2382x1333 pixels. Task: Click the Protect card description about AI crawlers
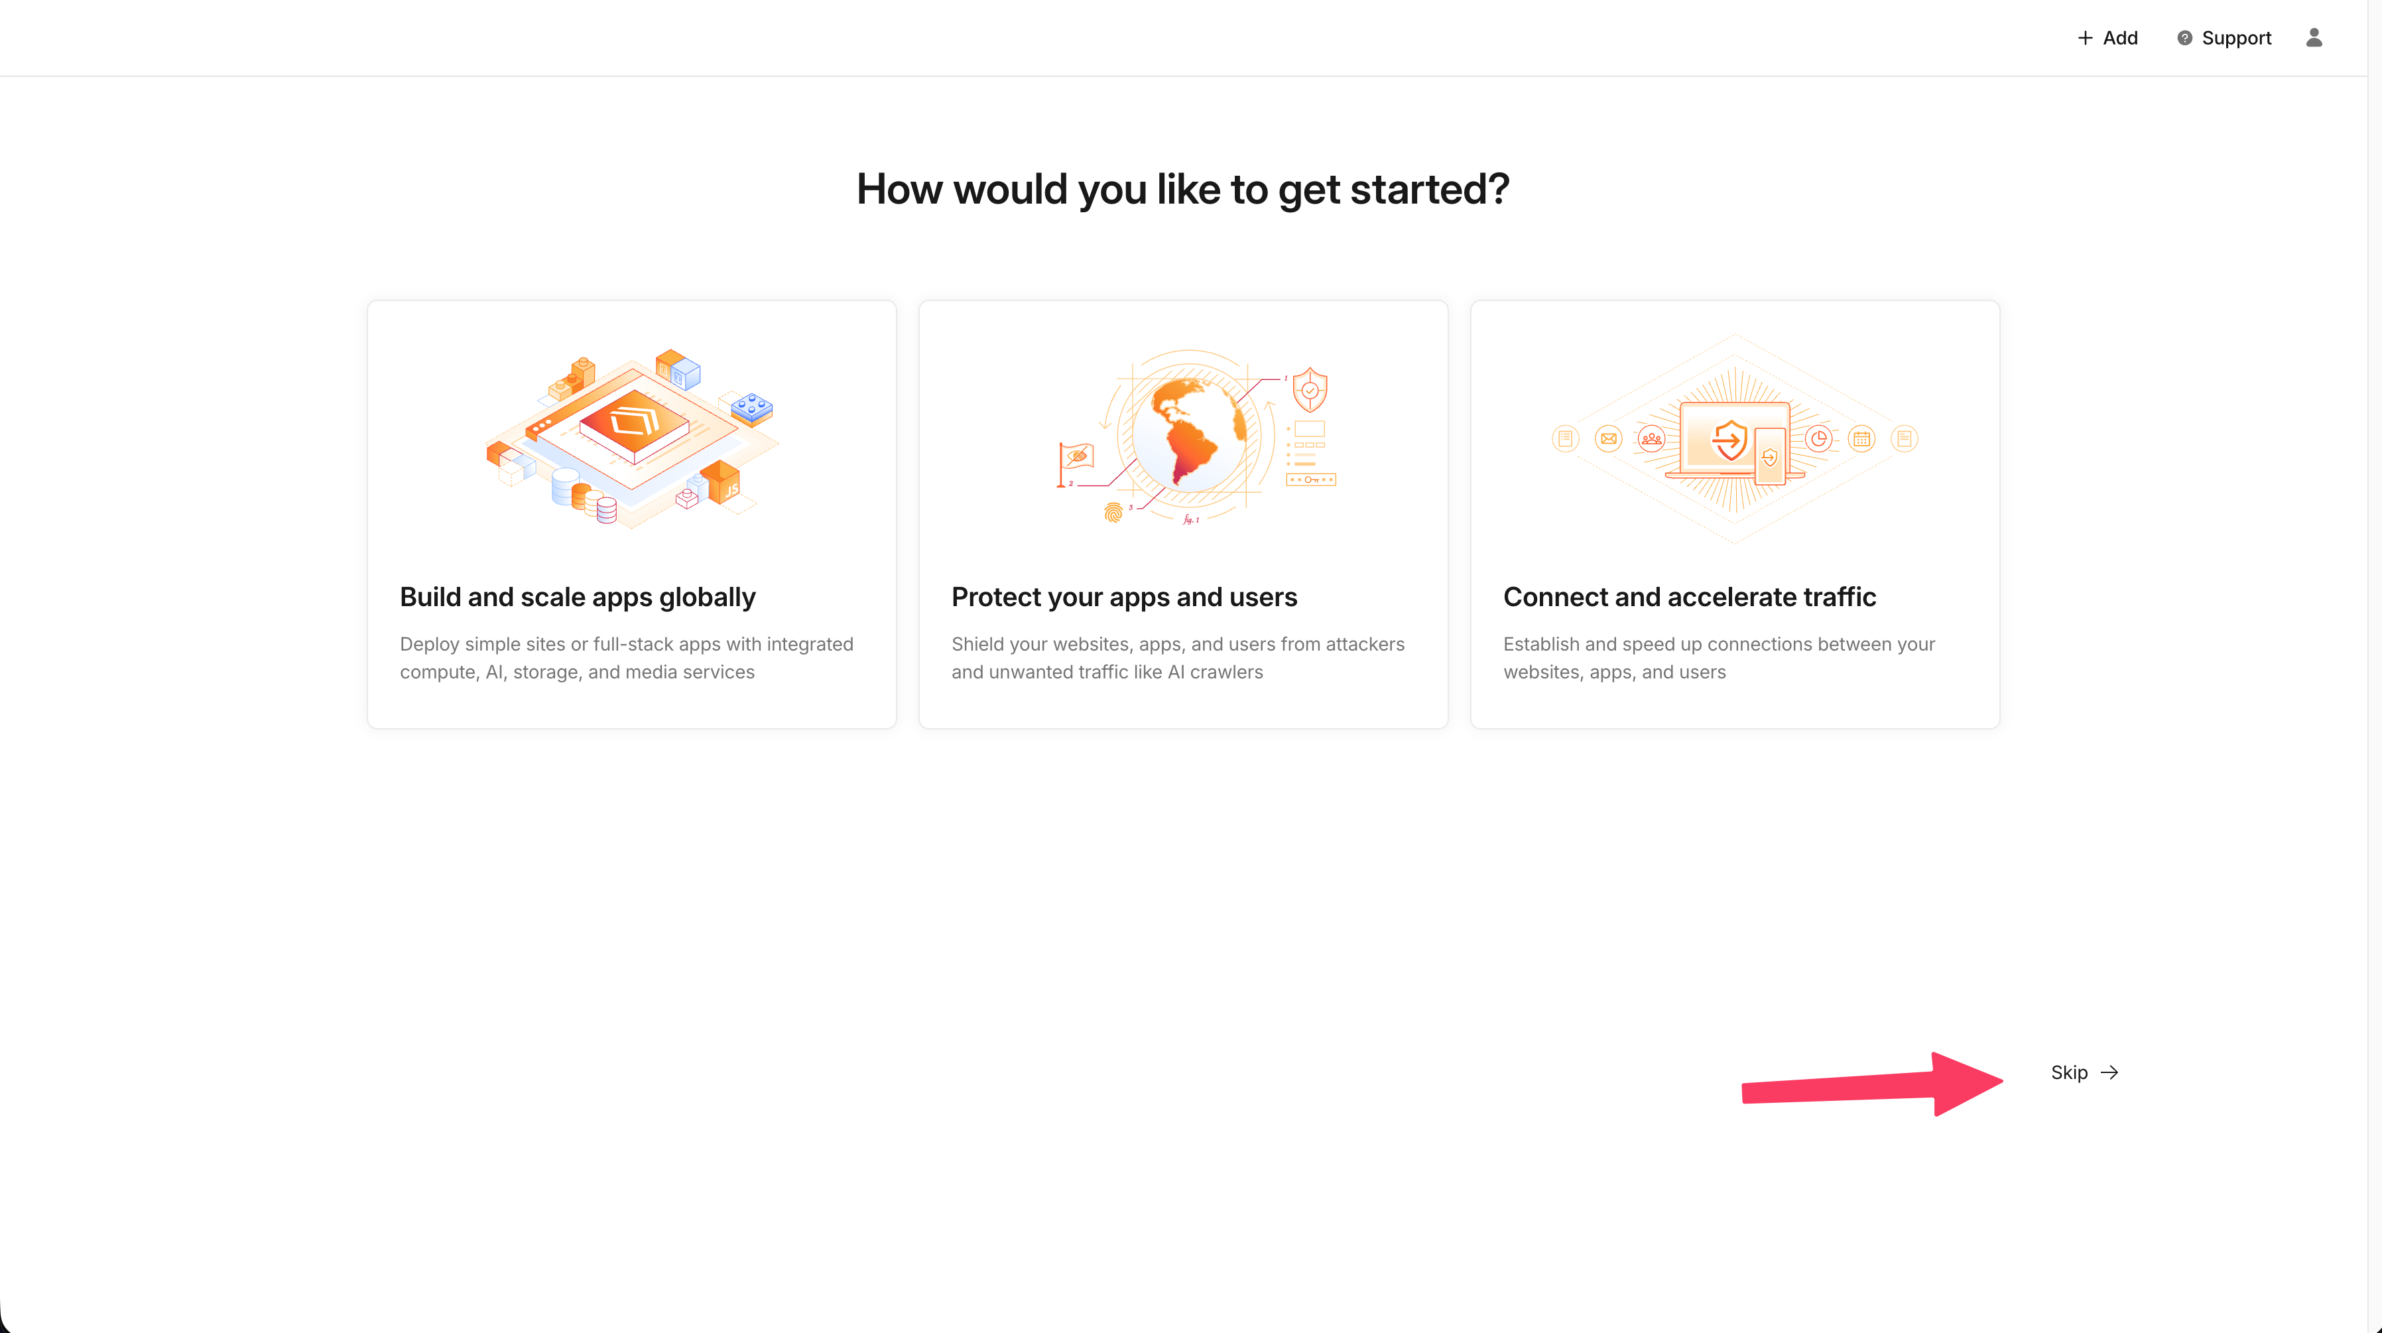(x=1177, y=658)
